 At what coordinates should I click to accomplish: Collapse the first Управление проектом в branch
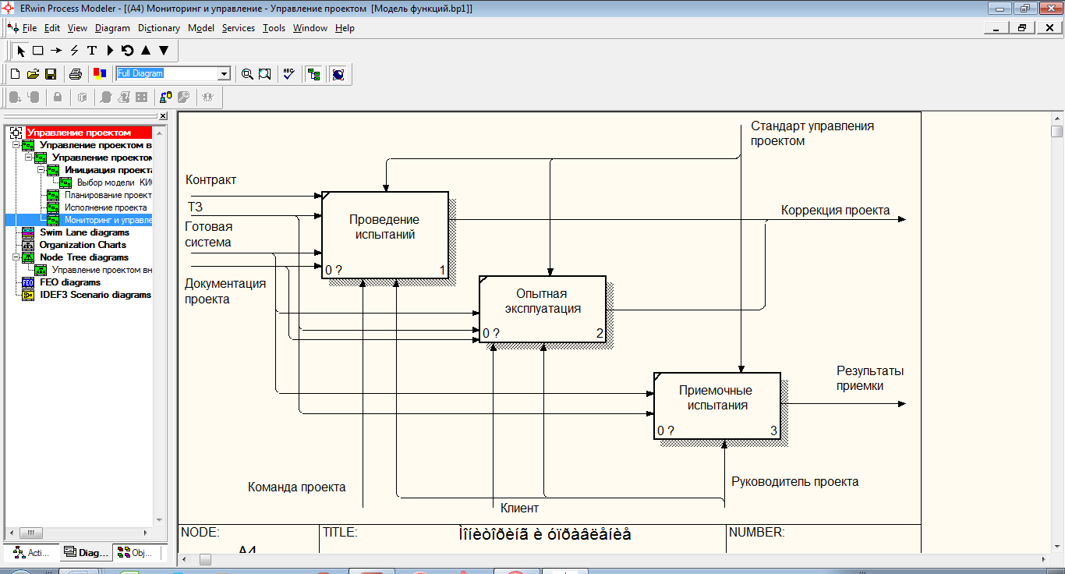tap(16, 145)
